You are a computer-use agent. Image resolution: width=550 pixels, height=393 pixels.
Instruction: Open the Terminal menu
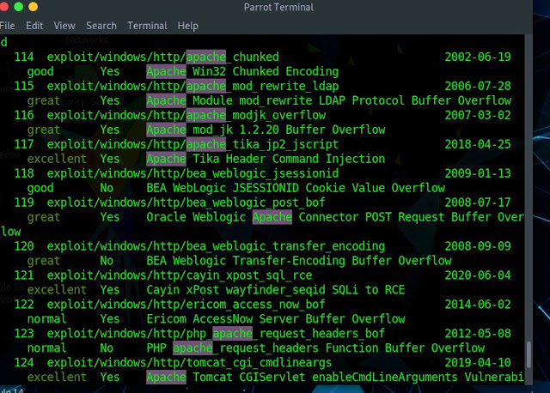[x=147, y=26]
